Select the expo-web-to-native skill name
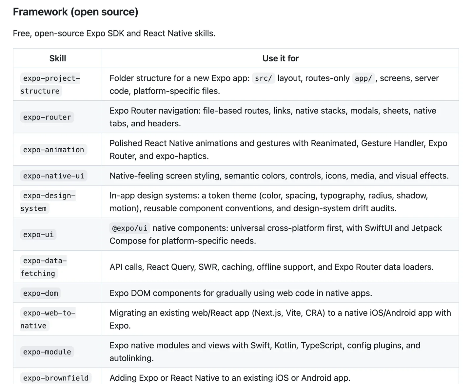The width and height of the screenshot is (472, 384). coord(48,319)
